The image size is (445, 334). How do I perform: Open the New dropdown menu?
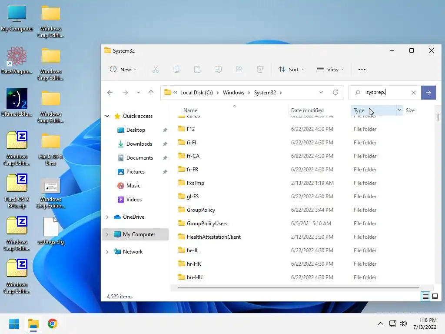[x=123, y=69]
